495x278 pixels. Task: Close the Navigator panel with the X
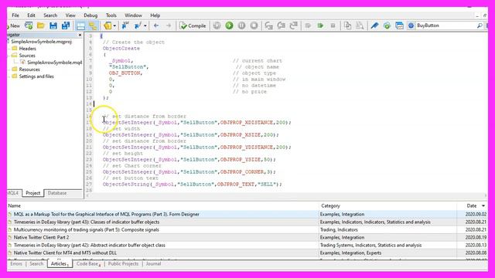80,35
